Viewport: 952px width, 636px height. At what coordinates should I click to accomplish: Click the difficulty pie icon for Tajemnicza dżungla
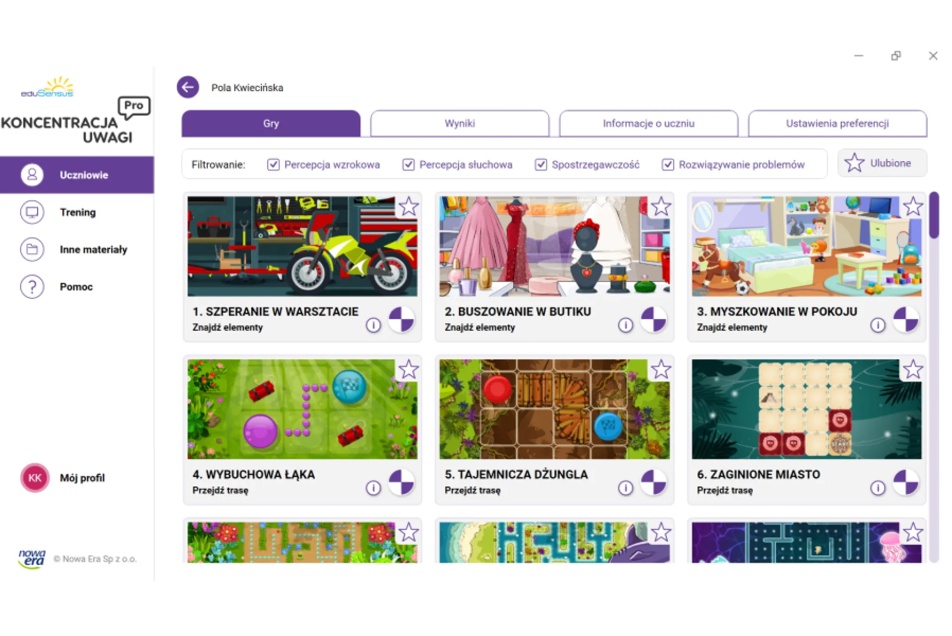tap(654, 482)
